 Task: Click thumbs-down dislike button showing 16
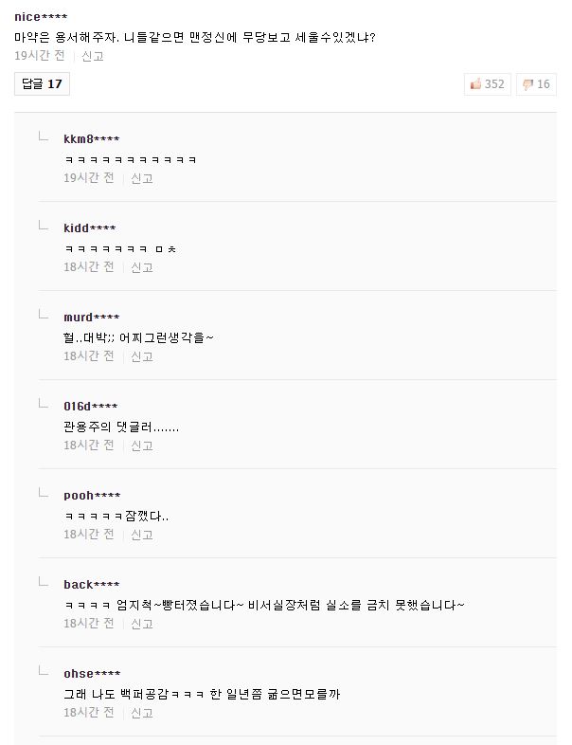tap(536, 84)
